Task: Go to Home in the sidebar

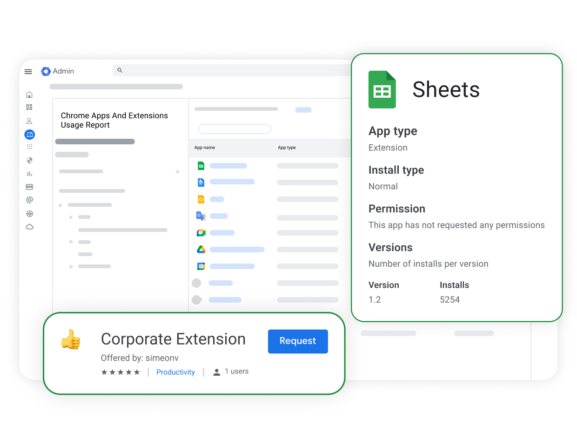Action: click(29, 95)
